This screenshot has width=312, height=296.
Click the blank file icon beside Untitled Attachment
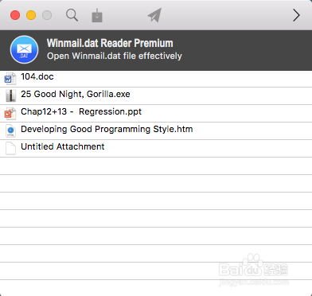tap(10, 148)
